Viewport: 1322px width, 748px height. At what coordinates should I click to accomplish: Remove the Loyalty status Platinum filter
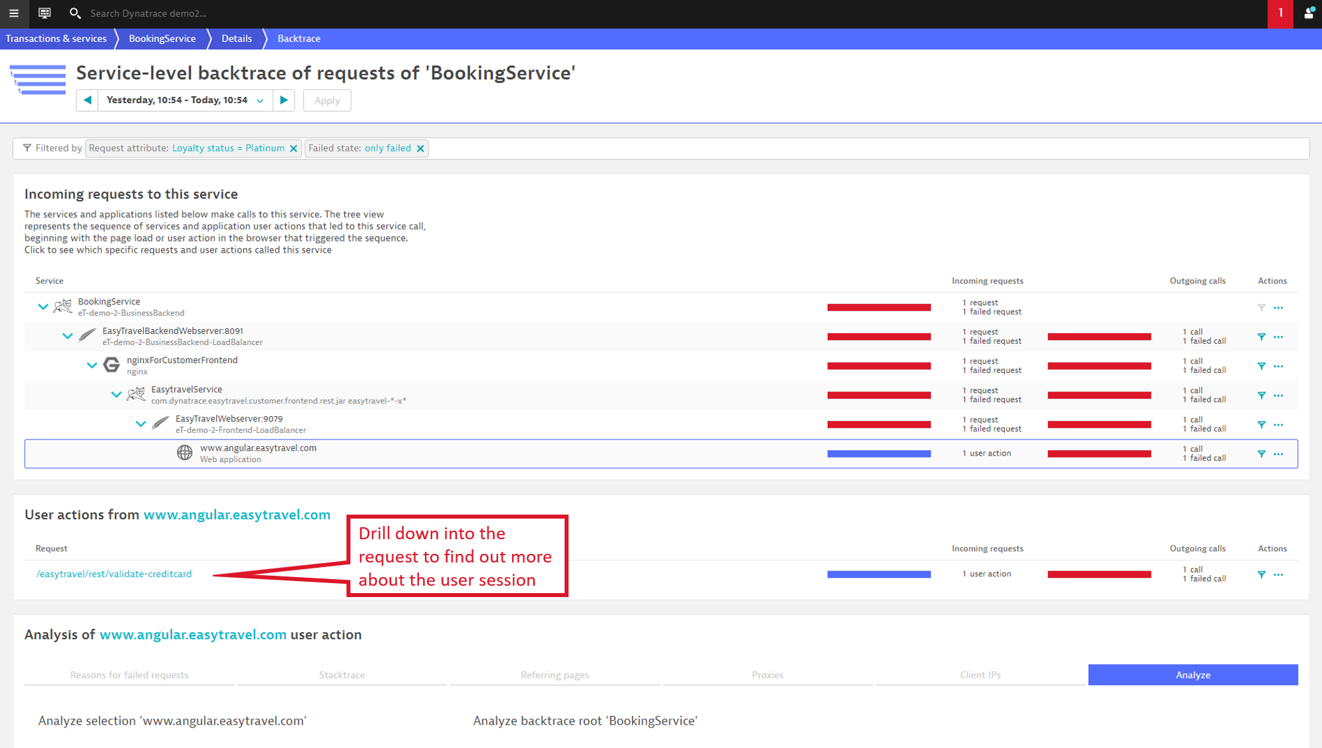[x=293, y=148]
